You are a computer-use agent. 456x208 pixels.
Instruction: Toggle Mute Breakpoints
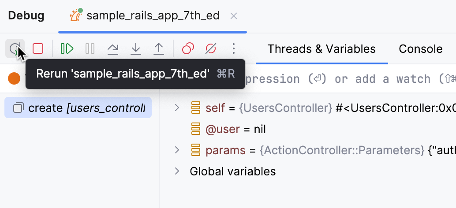pyautogui.click(x=211, y=48)
